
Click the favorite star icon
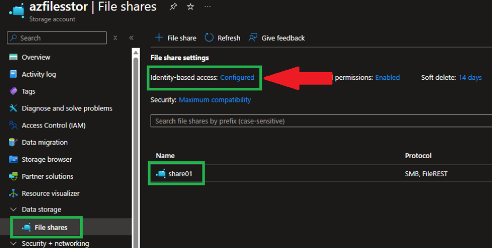[x=190, y=7]
